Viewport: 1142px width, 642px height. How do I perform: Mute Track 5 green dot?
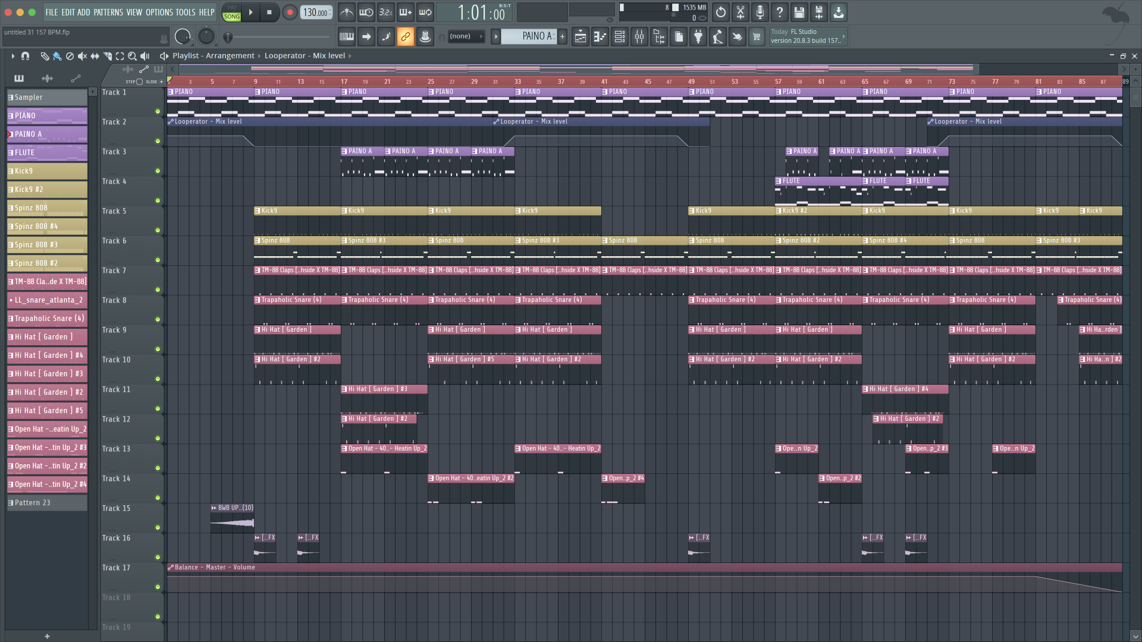[x=158, y=230]
